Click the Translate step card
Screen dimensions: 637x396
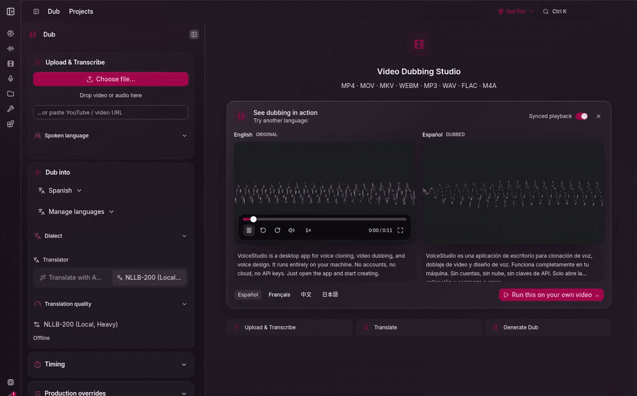pos(419,328)
